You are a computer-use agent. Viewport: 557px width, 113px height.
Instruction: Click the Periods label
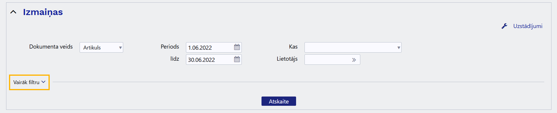point(170,47)
